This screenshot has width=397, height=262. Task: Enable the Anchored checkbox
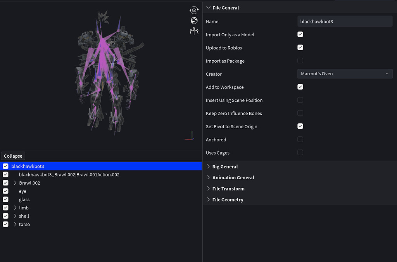tap(300, 140)
